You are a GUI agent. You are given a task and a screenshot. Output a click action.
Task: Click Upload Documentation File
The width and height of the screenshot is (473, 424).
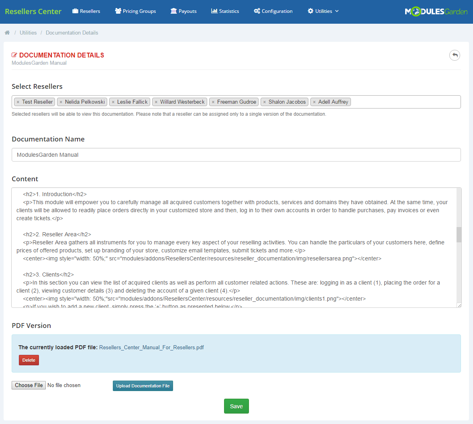point(143,385)
